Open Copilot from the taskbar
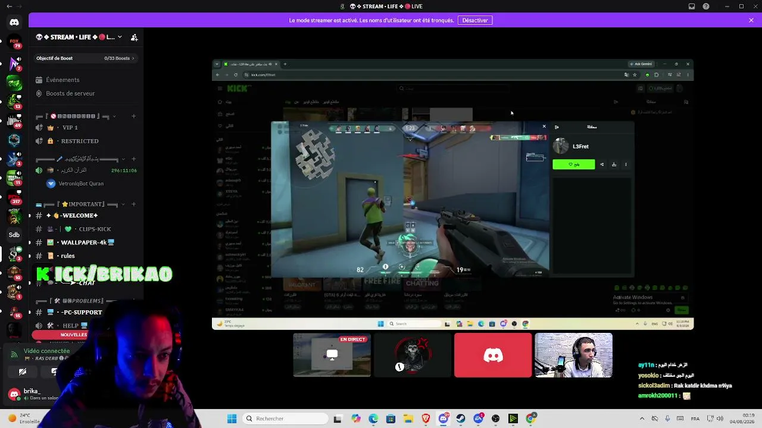 tap(356, 418)
